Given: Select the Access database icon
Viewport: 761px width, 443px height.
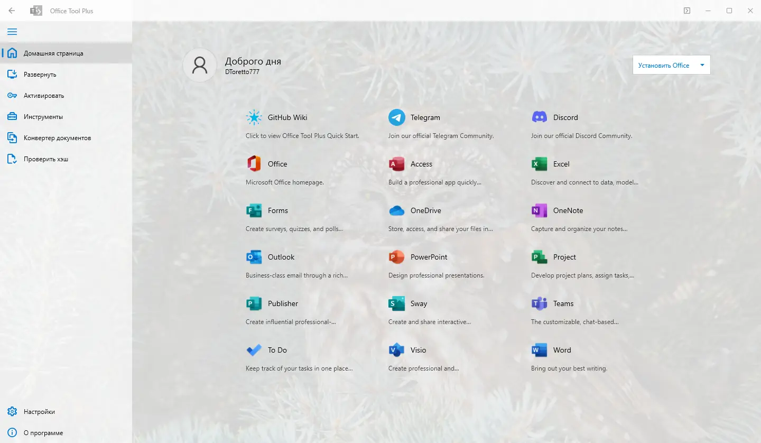Looking at the screenshot, I should [x=397, y=164].
